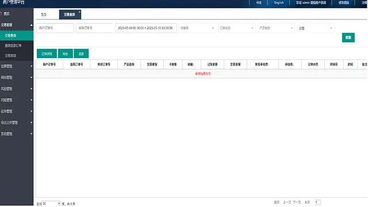Open the 交易 filter dropdown
Image resolution: width=368 pixels, height=207 pixels.
pyautogui.click(x=316, y=28)
